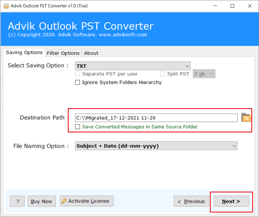This screenshot has height=217, width=259.
Task: Open the File Naming Option dropdown
Action: (x=156, y=146)
